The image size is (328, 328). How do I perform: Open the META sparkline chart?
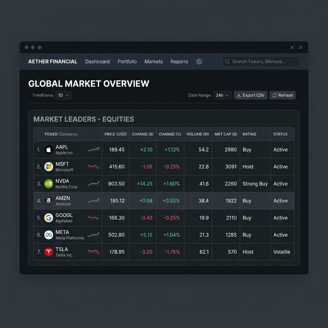pyautogui.click(x=94, y=235)
